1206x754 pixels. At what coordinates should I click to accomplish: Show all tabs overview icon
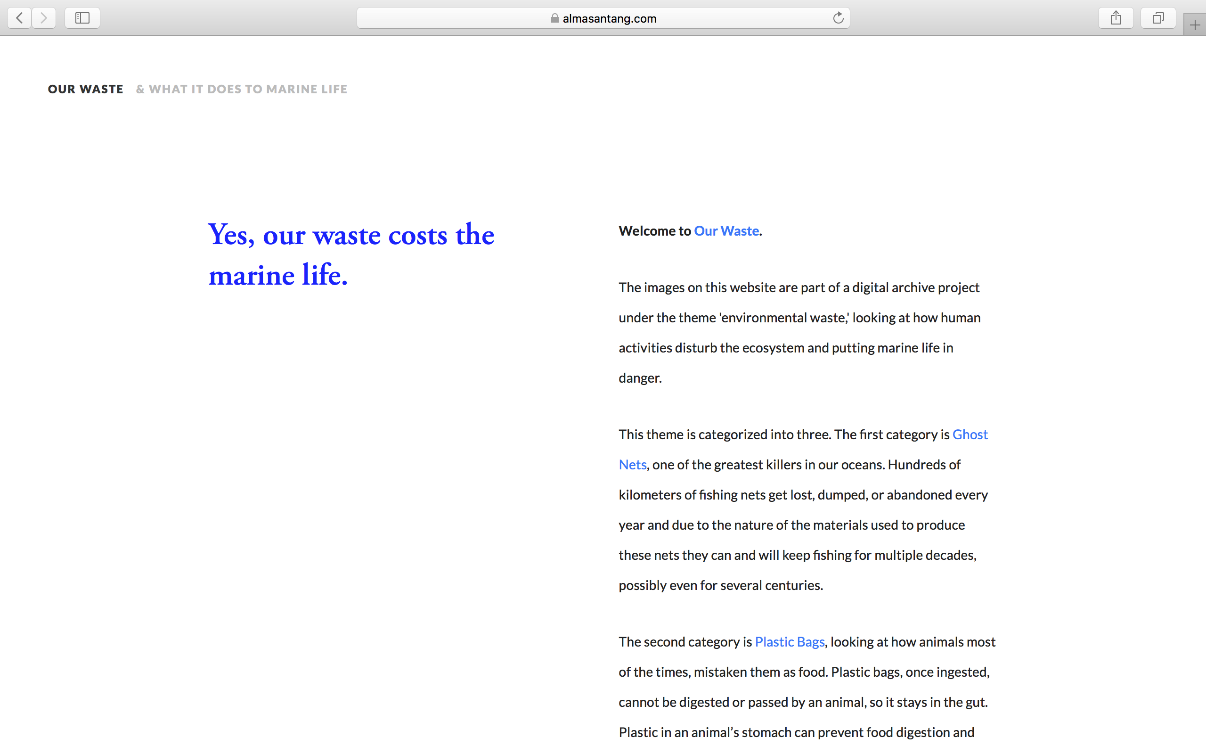click(1158, 18)
